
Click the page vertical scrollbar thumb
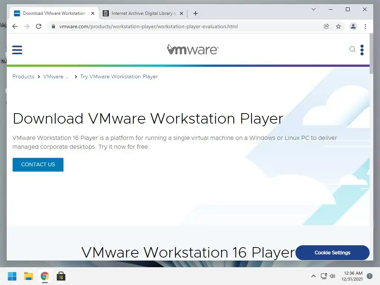point(371,54)
